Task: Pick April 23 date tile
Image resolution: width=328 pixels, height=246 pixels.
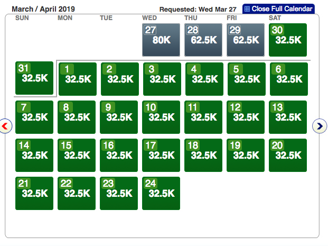Action: 119,194
